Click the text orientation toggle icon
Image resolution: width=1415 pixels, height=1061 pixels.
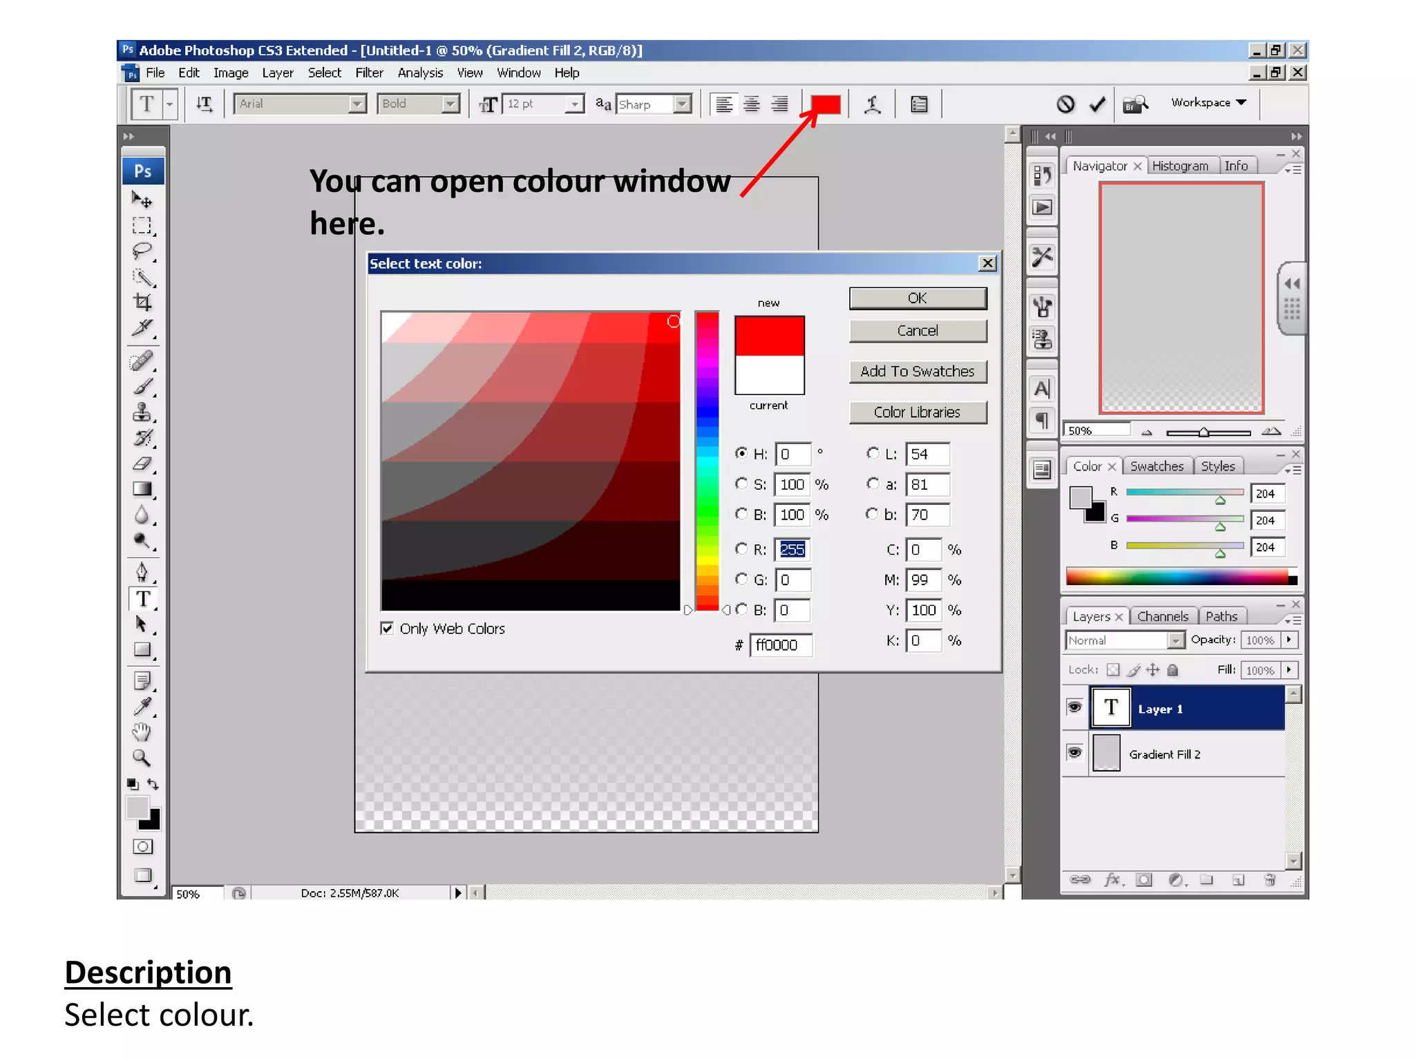pos(204,104)
